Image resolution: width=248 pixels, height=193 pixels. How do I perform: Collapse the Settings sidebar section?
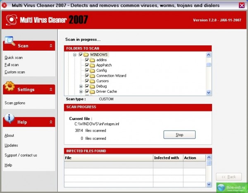pyautogui.click(x=51, y=89)
